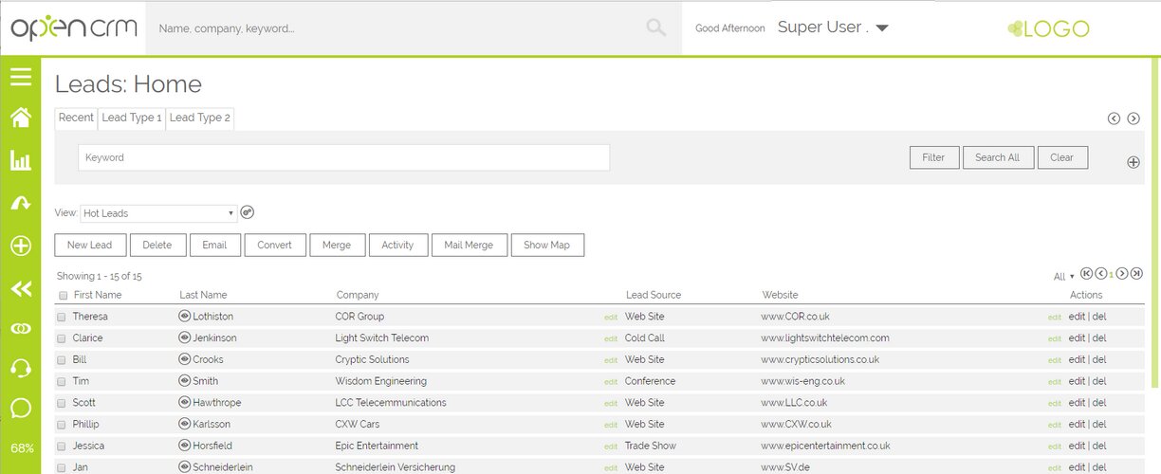This screenshot has height=474, width=1161.
Task: Click the Show Map button
Action: click(547, 245)
